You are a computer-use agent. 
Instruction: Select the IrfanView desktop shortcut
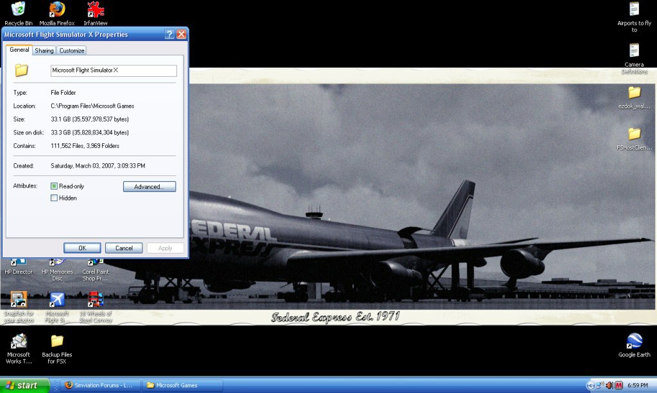pyautogui.click(x=96, y=10)
